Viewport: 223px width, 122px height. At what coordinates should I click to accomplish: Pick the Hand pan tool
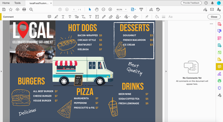(x=97, y=10)
